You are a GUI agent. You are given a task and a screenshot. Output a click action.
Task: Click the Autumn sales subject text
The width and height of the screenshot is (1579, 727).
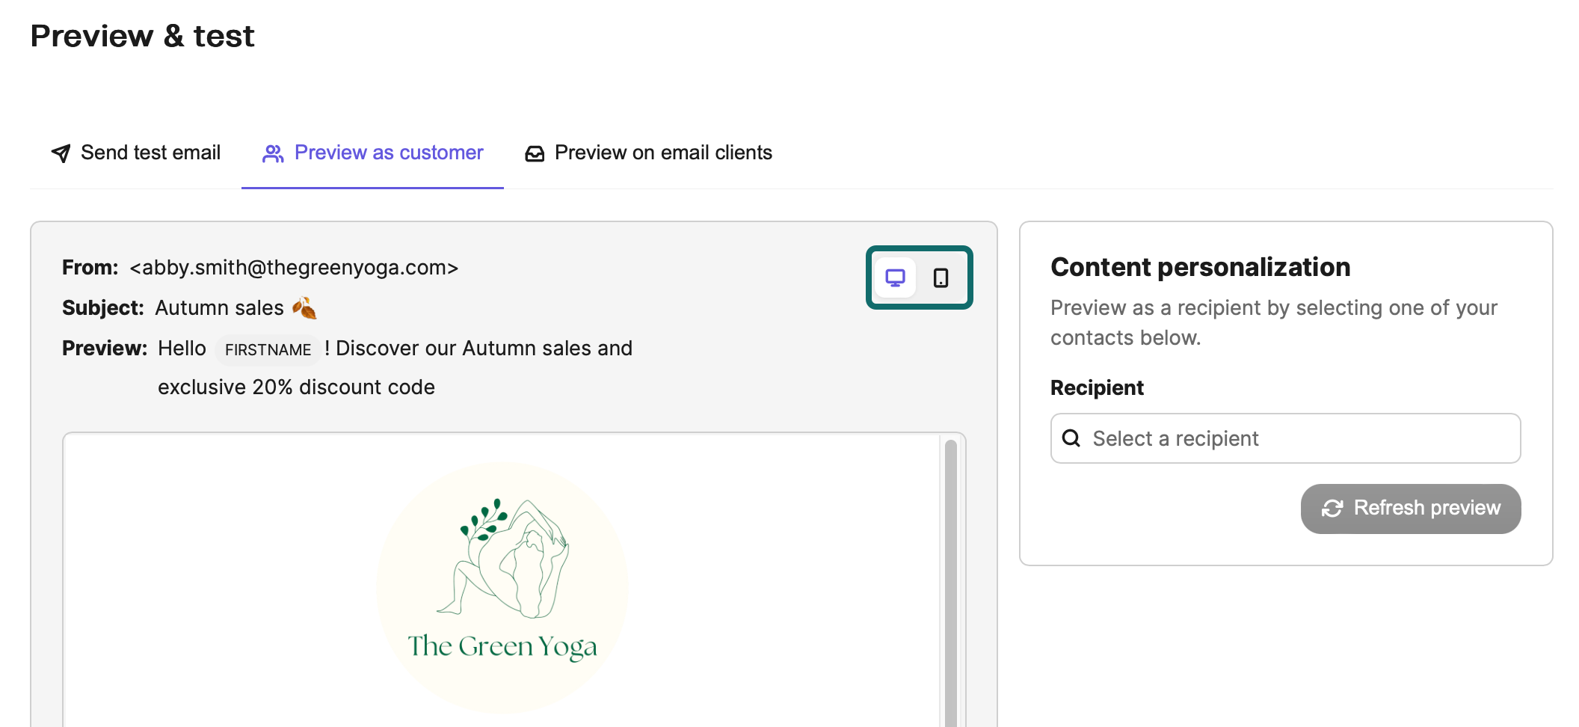tap(220, 308)
